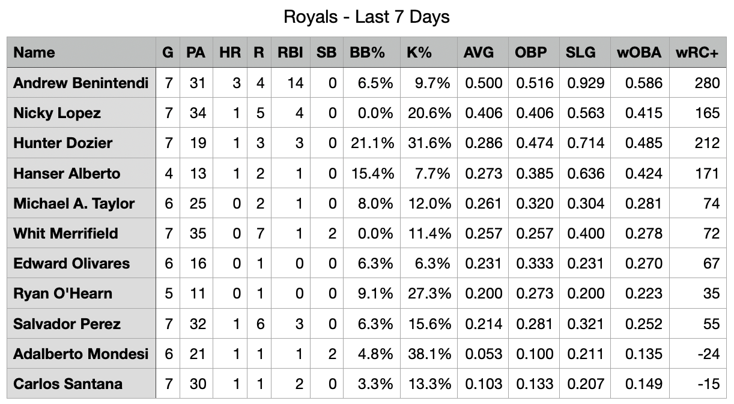
Task: Click the BB% column header
Action: pyautogui.click(x=367, y=53)
